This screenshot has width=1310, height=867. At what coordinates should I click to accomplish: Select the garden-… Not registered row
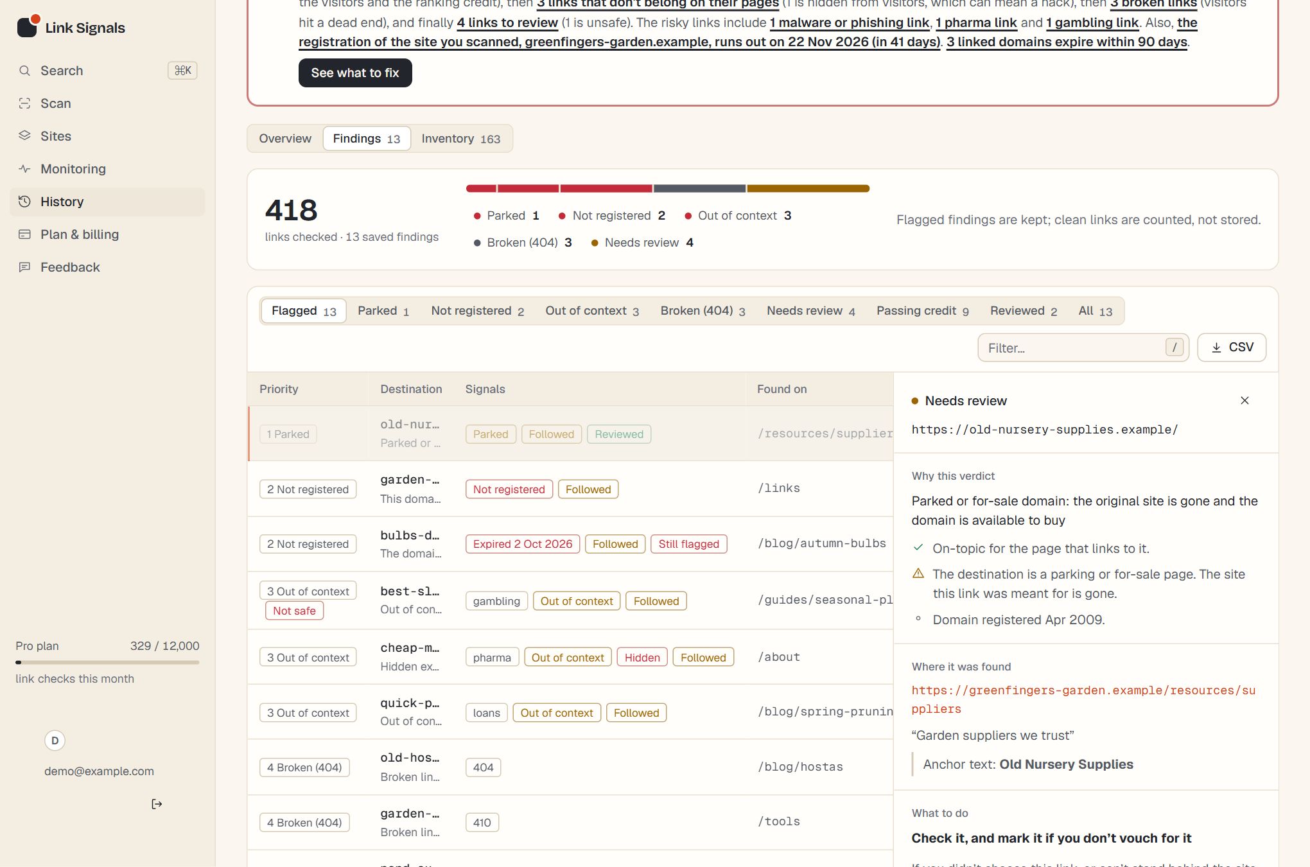pos(571,489)
